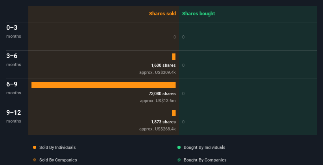The image size is (323, 165).
Task: Click the approx. US$13.6m amount text
Action: coord(158,101)
